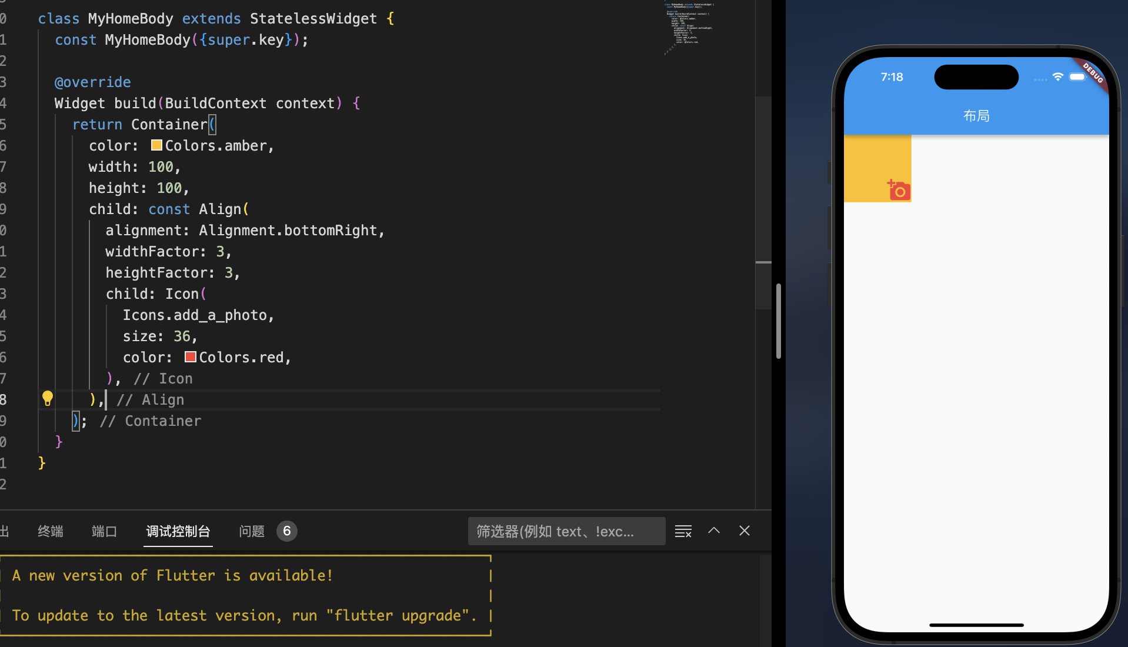The height and width of the screenshot is (647, 1128).
Task: Click the super.key constructor parameter
Action: tap(246, 39)
